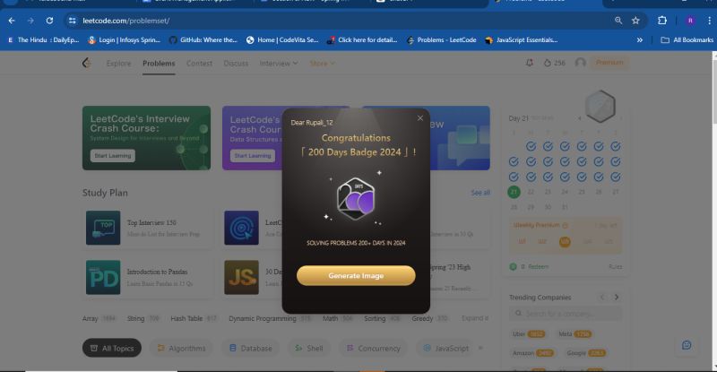717x372 pixels.
Task: Open the Rules link under the calendar
Action: click(x=615, y=267)
